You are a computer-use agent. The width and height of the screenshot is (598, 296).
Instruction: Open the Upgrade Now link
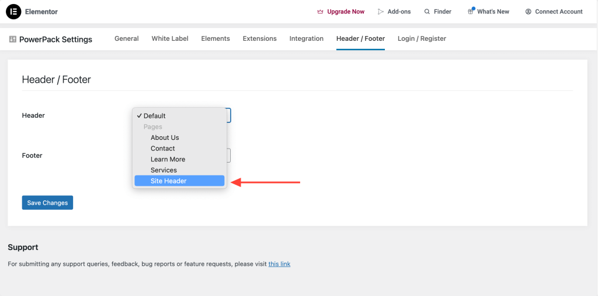pos(346,12)
